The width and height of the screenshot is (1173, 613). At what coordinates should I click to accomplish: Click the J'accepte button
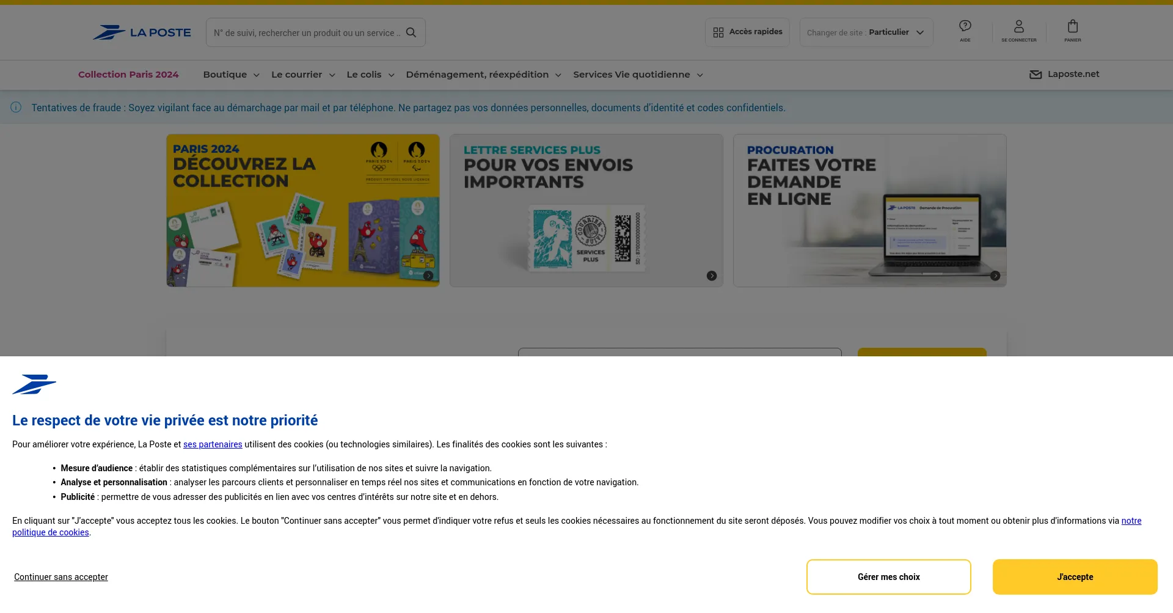coord(1075,577)
